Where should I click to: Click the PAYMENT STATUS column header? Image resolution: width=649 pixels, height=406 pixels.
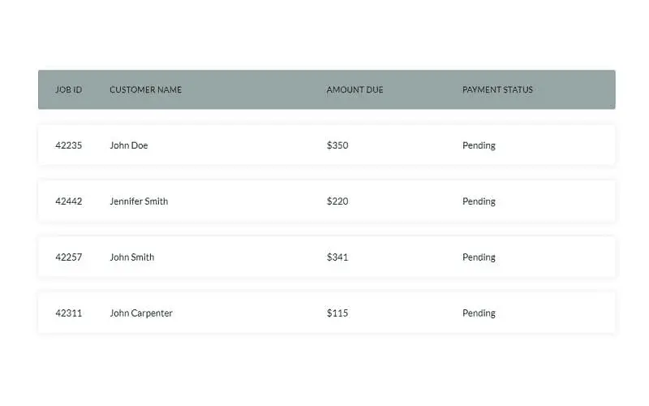click(497, 89)
